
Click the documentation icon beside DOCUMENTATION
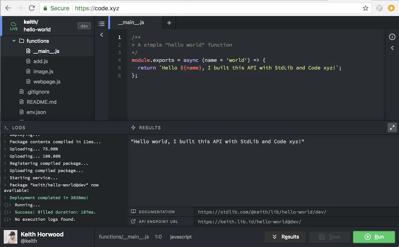(134, 211)
